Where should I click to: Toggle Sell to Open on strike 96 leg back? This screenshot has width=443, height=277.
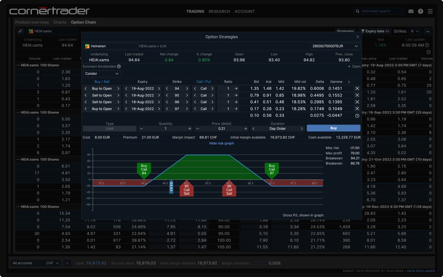tap(85, 102)
